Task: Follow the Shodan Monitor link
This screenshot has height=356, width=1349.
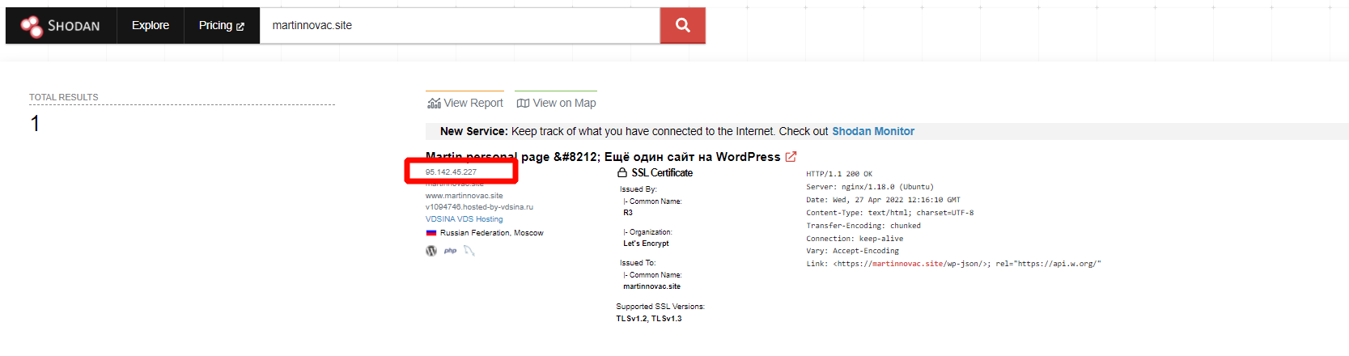Action: click(873, 131)
